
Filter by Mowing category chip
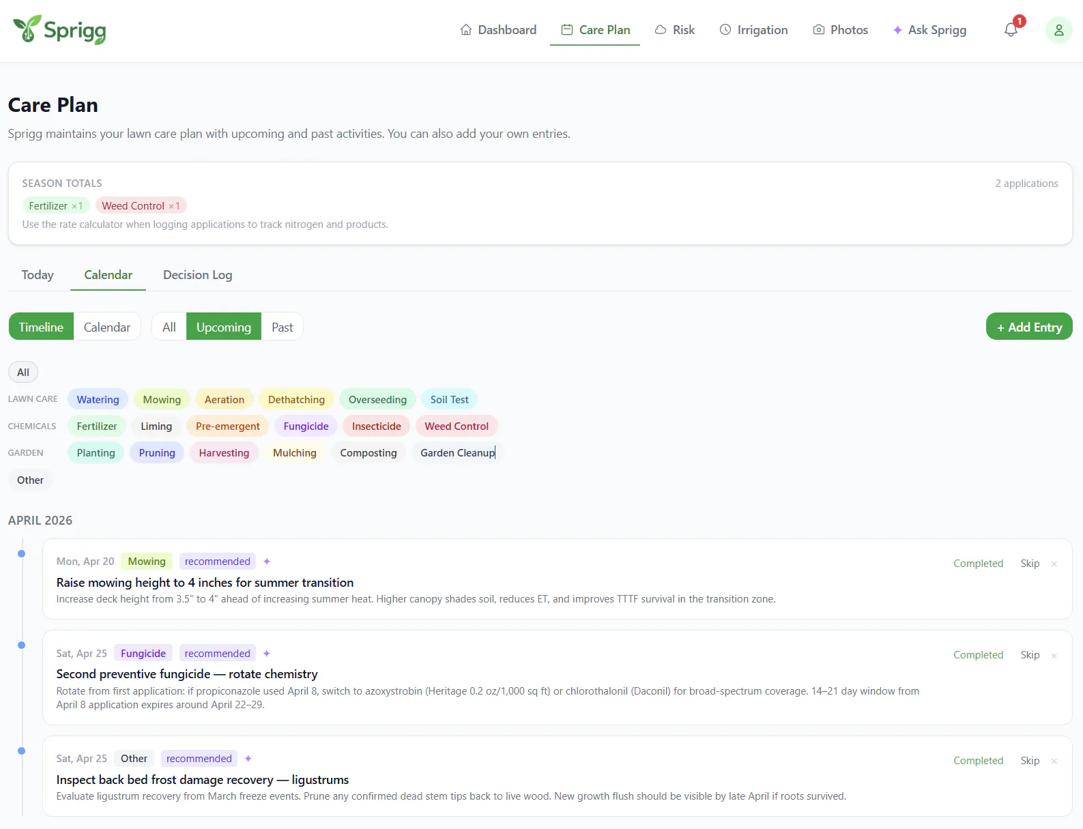(x=162, y=399)
